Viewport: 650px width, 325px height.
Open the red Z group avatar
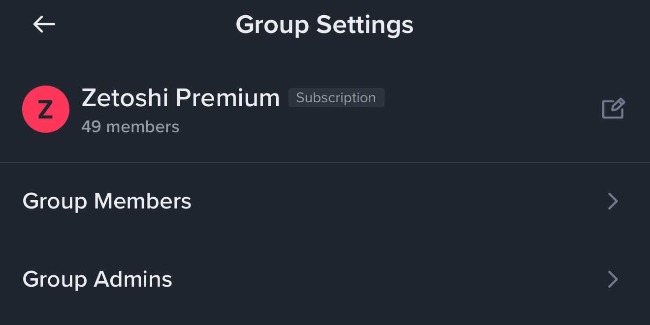click(x=46, y=109)
